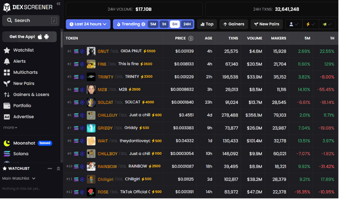The width and height of the screenshot is (339, 199).
Task: Click the Get the App button
Action: pyautogui.click(x=29, y=37)
